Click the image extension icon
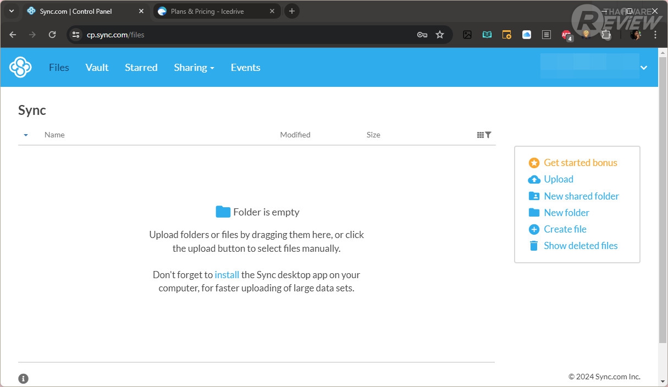 467,35
